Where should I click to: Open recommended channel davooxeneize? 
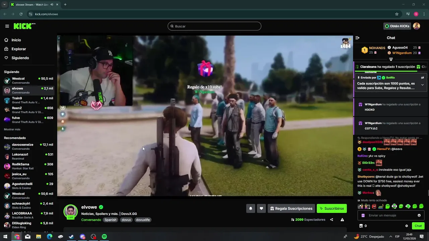tap(28, 147)
